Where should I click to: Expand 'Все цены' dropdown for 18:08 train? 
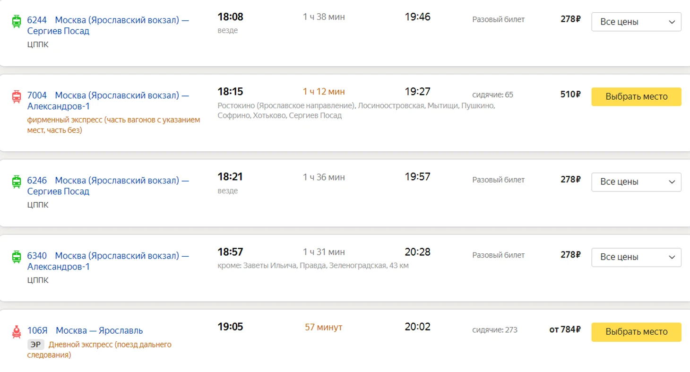tap(636, 22)
